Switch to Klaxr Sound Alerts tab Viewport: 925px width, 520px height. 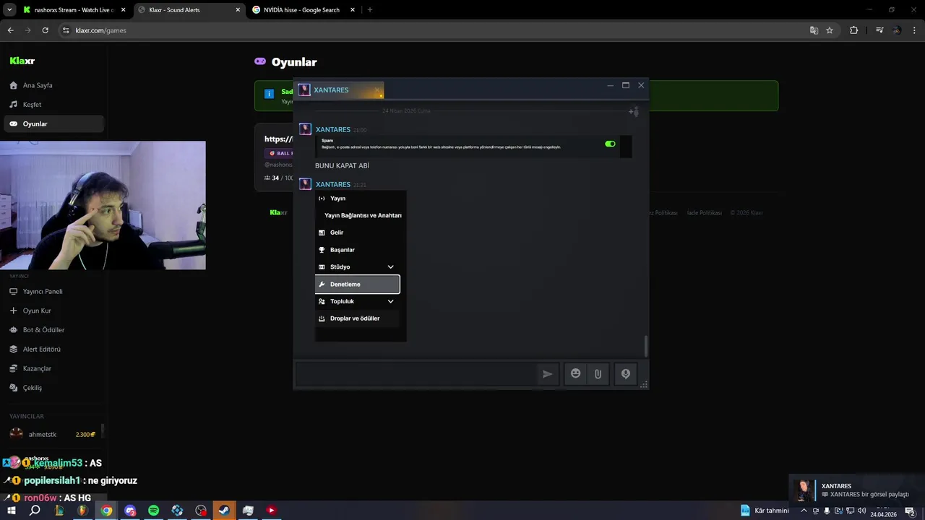(x=189, y=10)
